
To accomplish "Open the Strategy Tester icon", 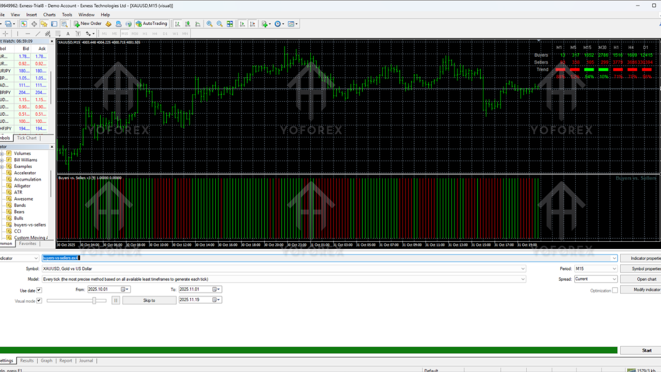I will click(65, 24).
